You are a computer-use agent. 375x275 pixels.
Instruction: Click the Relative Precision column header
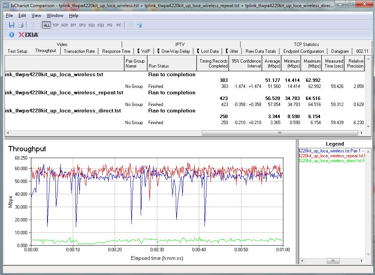click(x=354, y=63)
